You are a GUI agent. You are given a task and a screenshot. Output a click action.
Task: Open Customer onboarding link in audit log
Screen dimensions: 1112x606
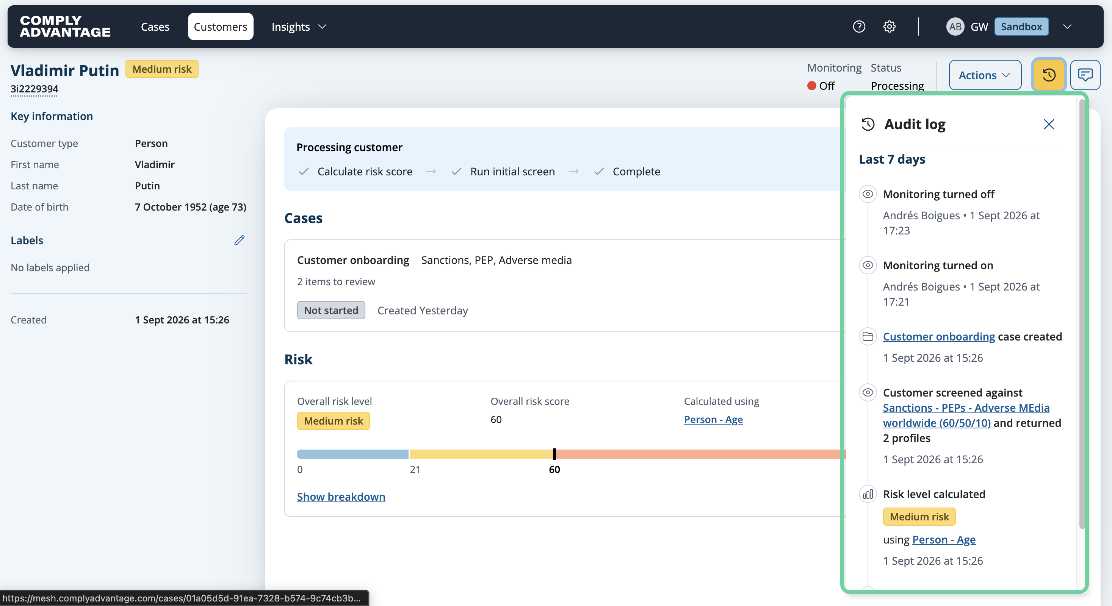(x=939, y=336)
